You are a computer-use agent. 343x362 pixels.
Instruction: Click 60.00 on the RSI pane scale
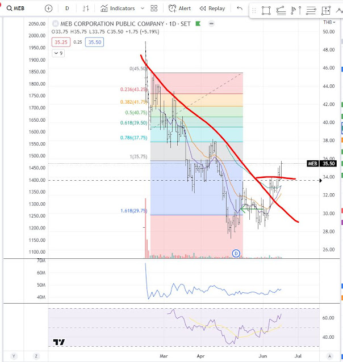click(328, 318)
